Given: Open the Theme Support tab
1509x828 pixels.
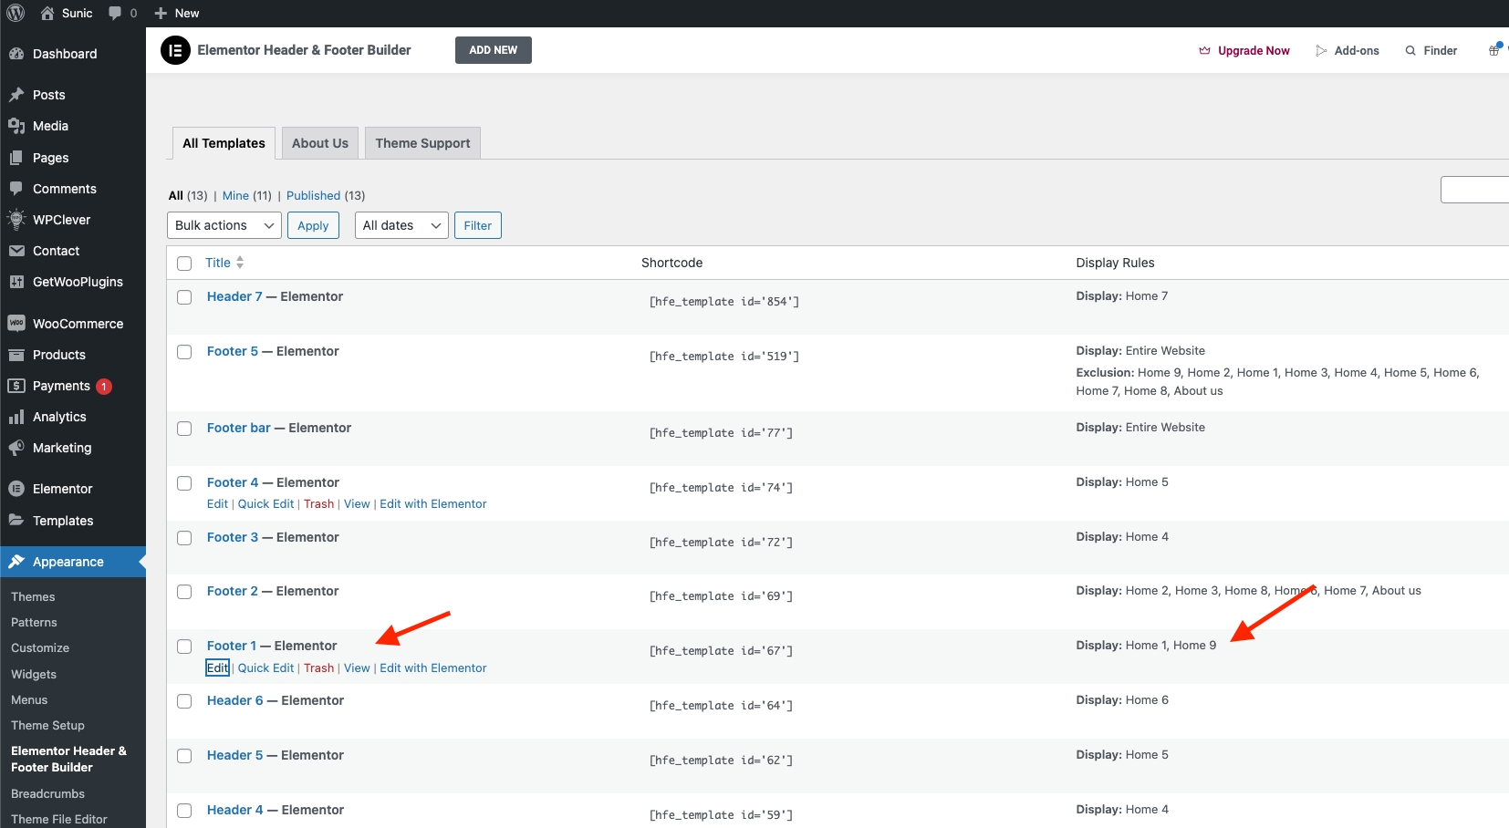Looking at the screenshot, I should (422, 143).
